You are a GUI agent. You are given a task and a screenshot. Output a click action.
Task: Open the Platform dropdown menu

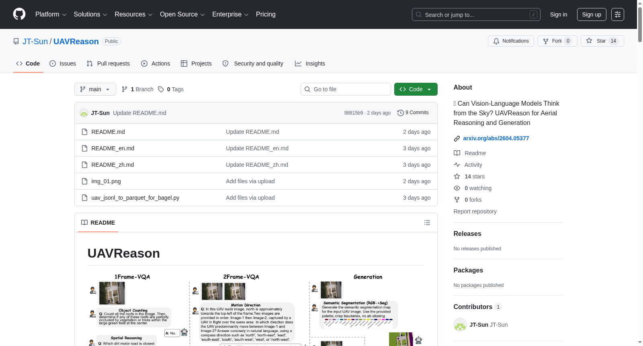click(x=51, y=14)
